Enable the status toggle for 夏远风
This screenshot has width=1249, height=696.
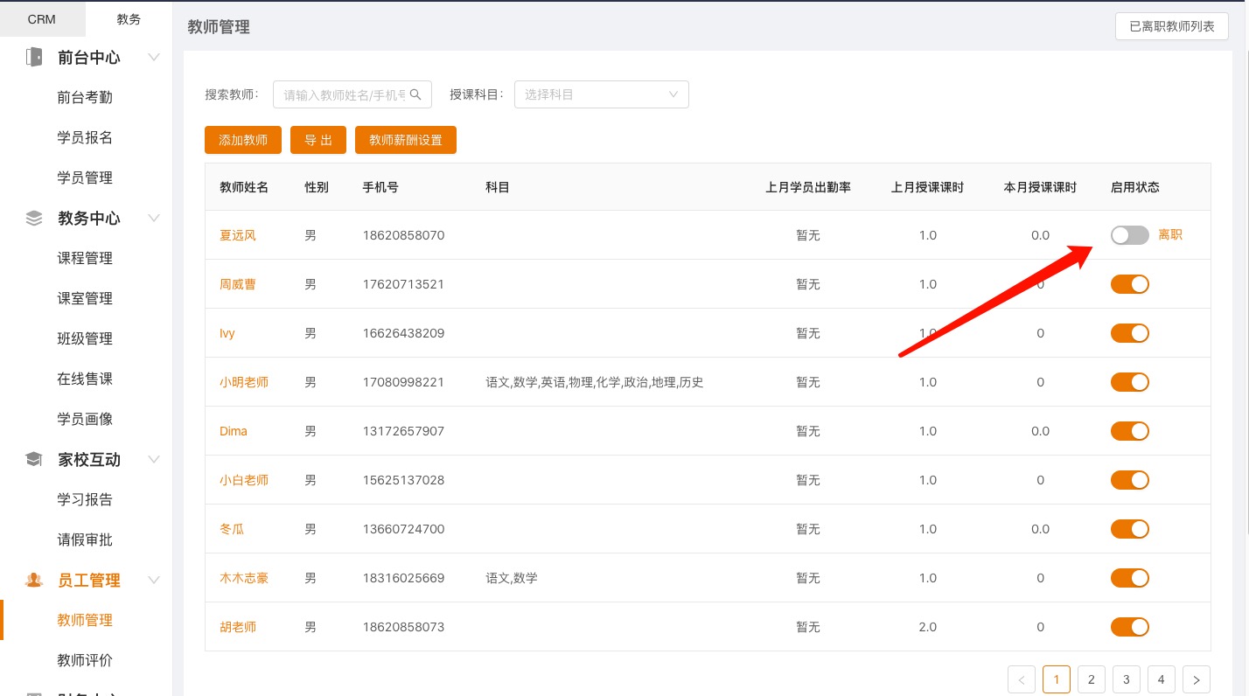[1129, 235]
